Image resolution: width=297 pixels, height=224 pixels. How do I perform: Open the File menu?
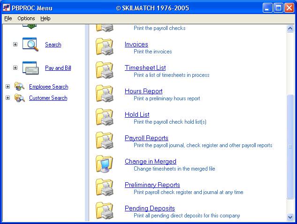[x=8, y=18]
